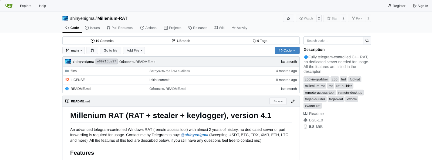Switch to the Code tab
The height and width of the screenshot is (160, 432).
point(72,28)
